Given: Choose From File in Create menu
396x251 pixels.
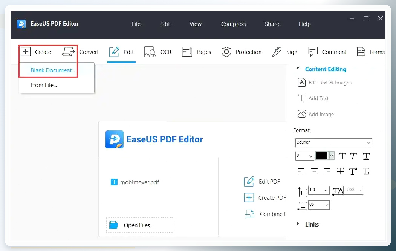Looking at the screenshot, I should tap(44, 85).
